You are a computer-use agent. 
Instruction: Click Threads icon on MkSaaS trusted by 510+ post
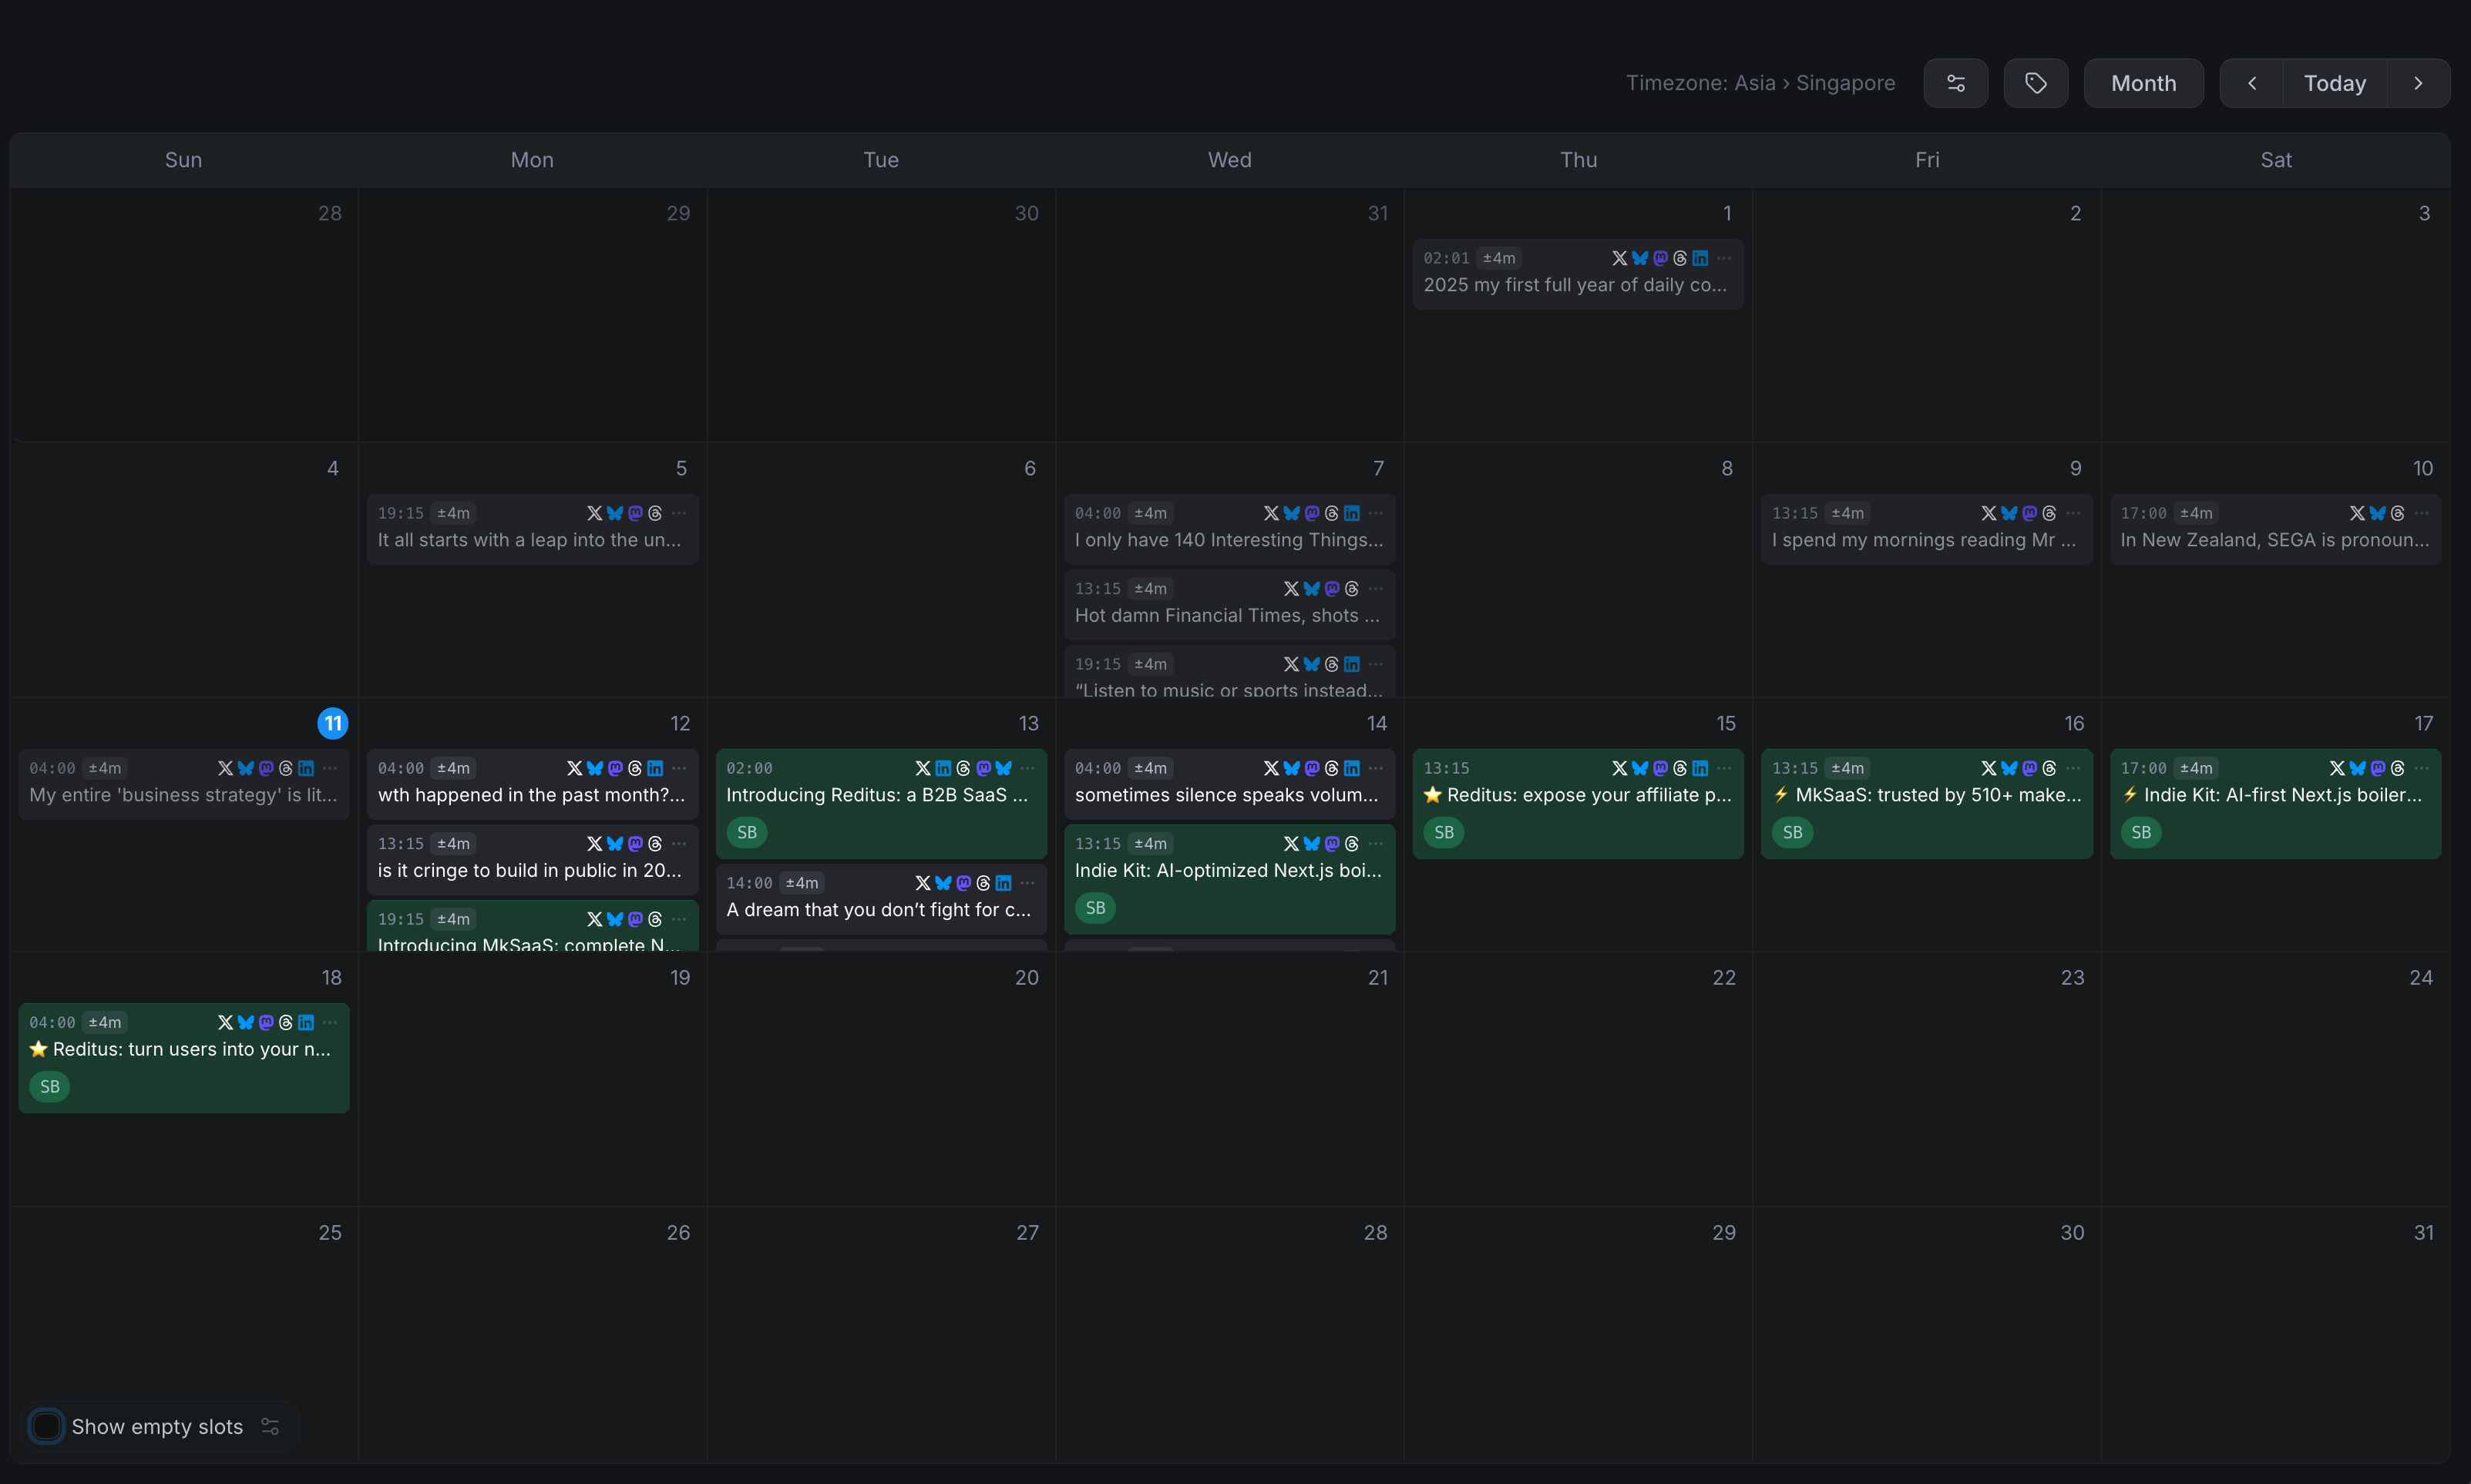coord(2049,768)
